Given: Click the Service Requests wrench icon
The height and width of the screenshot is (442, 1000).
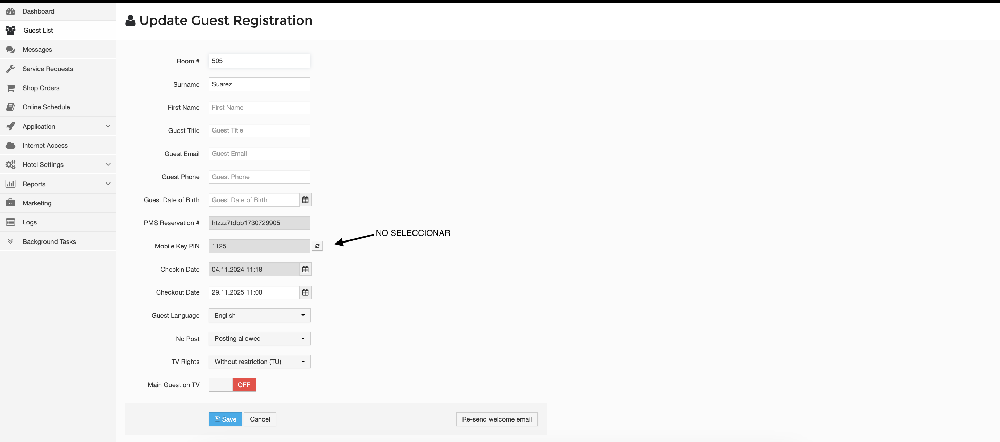Looking at the screenshot, I should [x=10, y=69].
